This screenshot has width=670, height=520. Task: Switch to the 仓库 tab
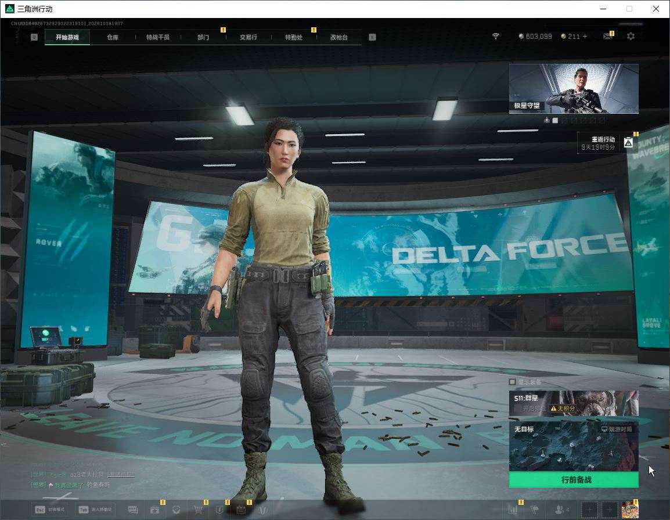tap(113, 37)
